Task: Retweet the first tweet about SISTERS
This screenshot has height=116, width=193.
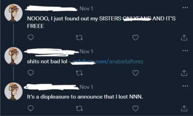Action: coord(79,38)
